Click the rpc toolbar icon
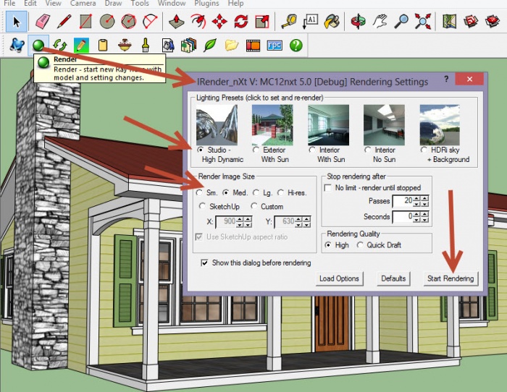 click(275, 46)
